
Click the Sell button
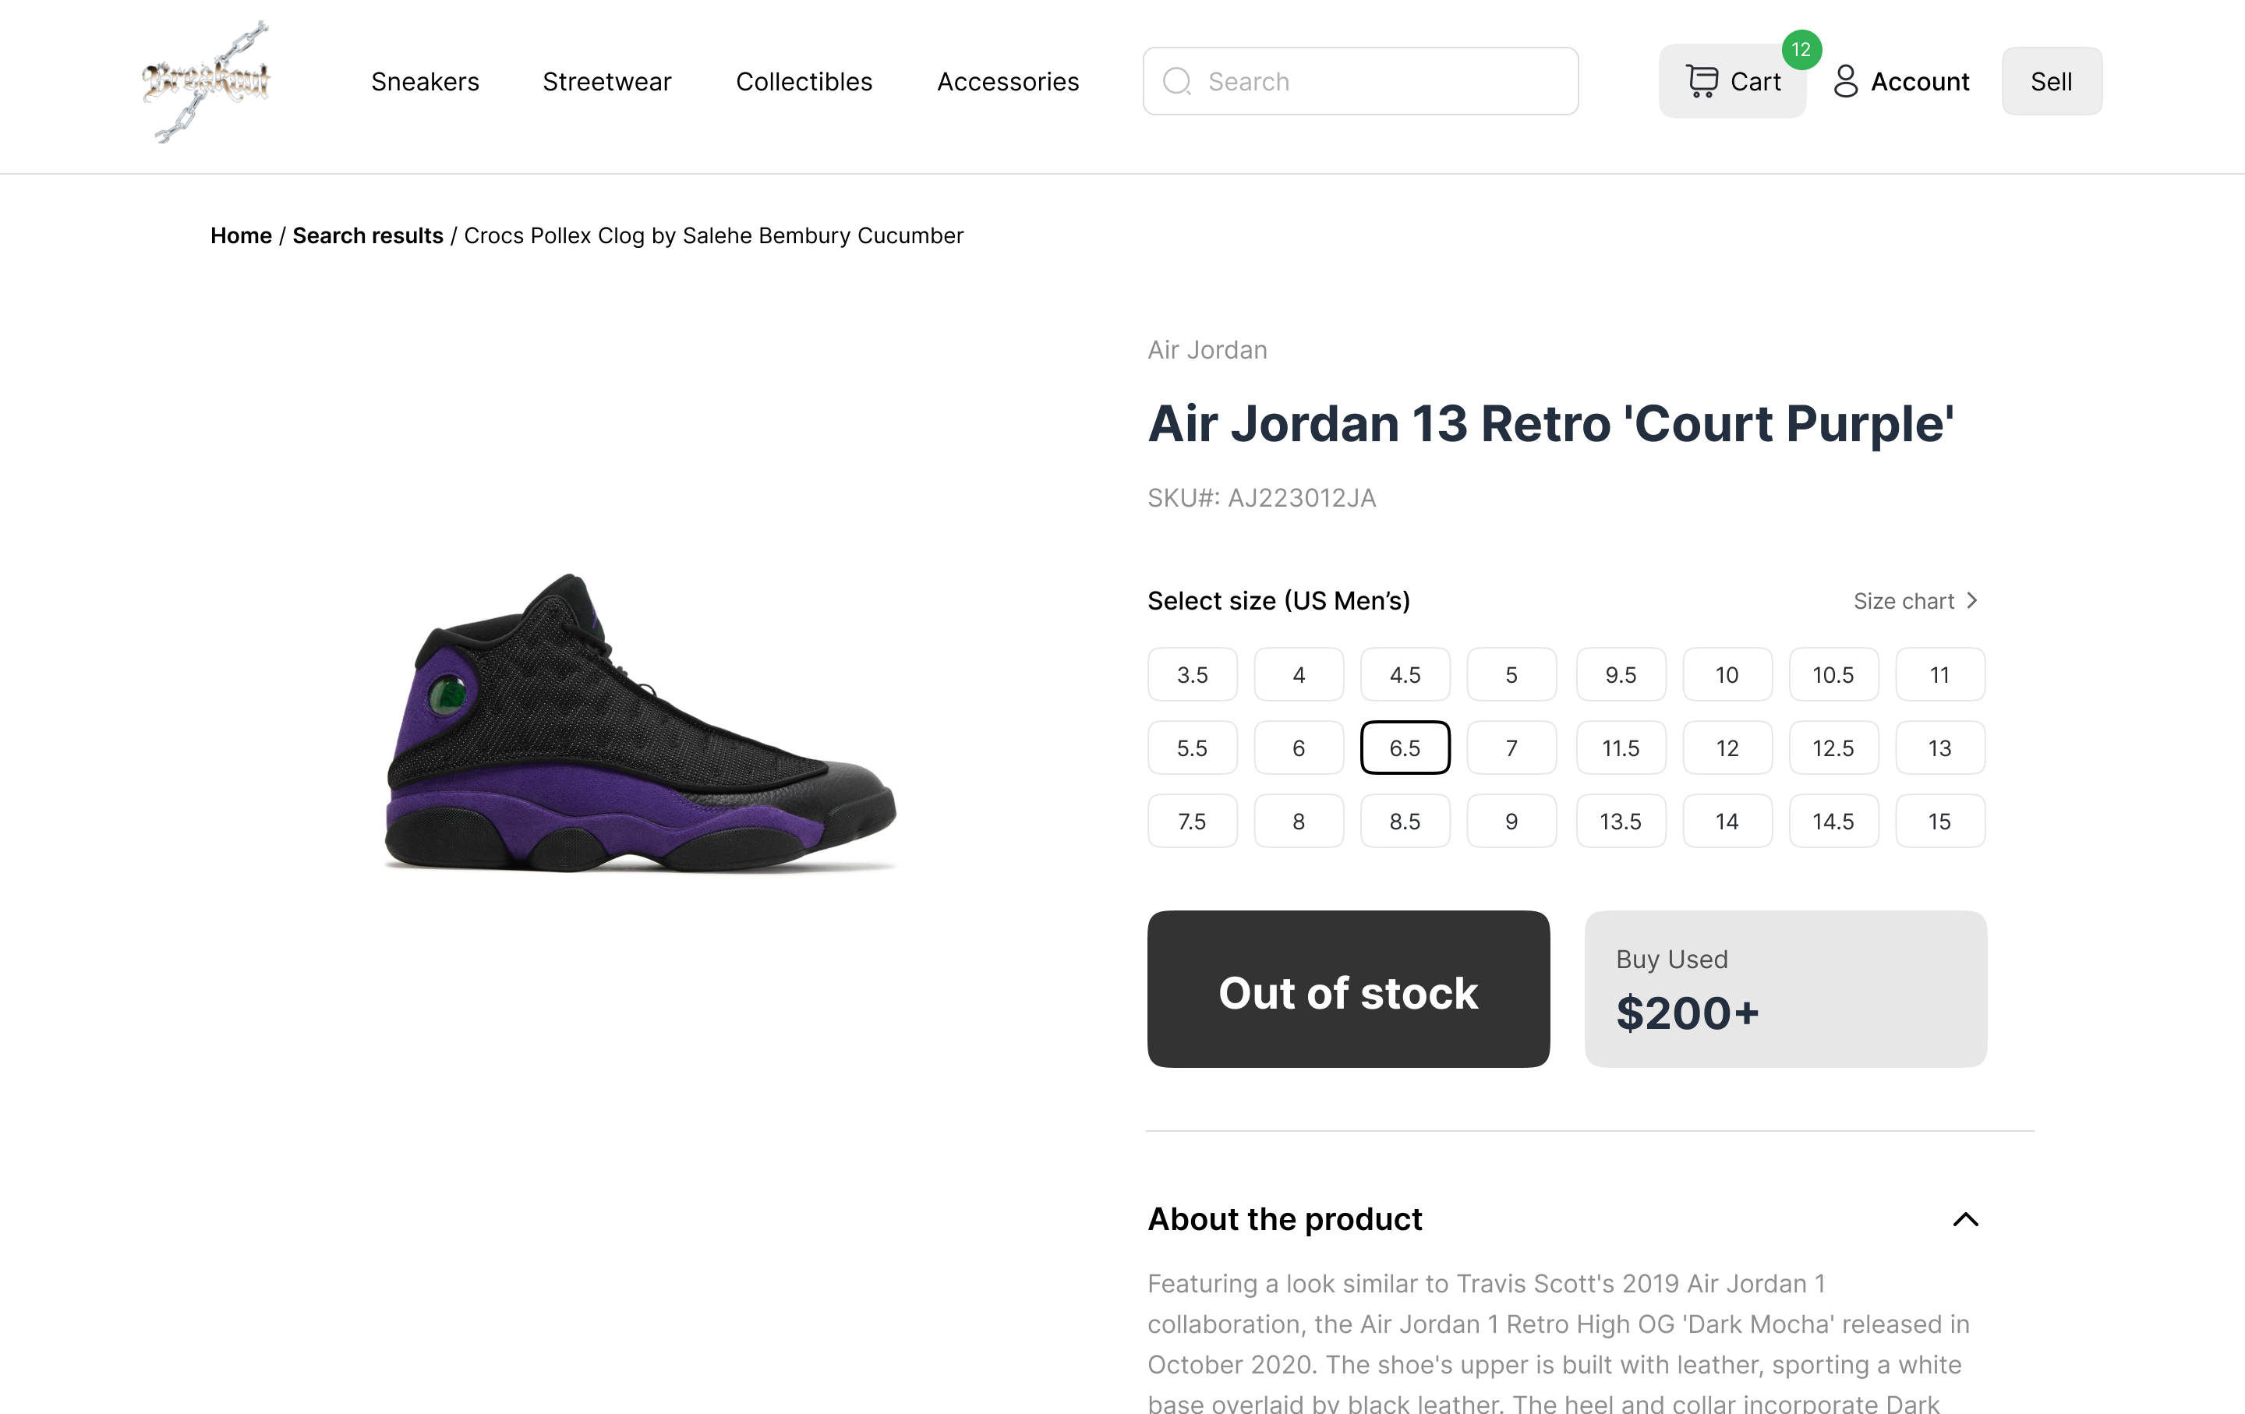pos(2051,81)
